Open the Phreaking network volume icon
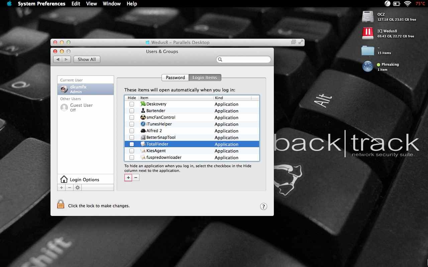The width and height of the screenshot is (428, 267). [368, 66]
